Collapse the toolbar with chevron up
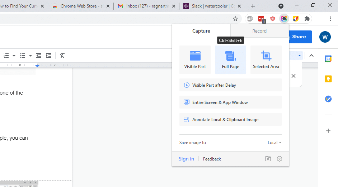The width and height of the screenshot is (338, 187). coord(311,56)
